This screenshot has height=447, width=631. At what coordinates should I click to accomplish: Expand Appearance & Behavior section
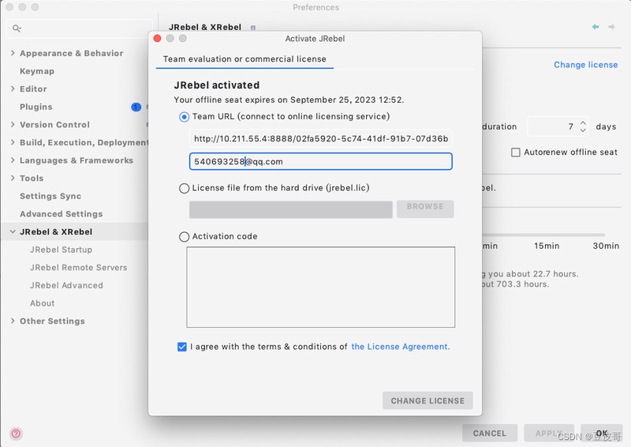pos(13,53)
